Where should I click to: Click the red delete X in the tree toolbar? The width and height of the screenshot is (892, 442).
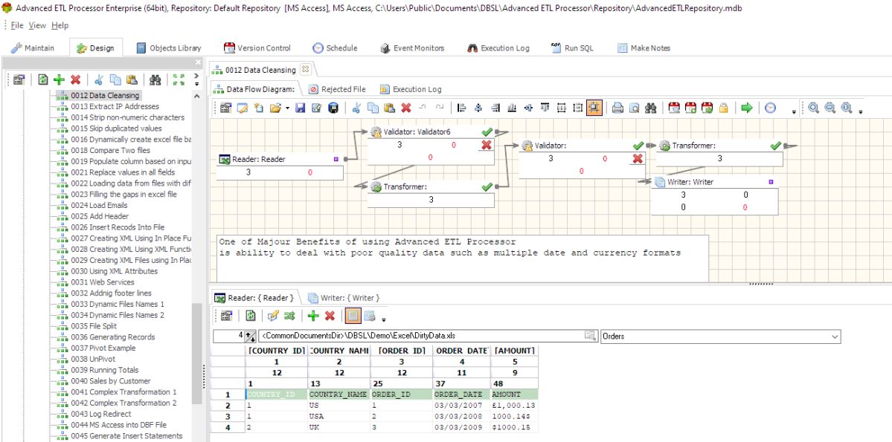[75, 79]
